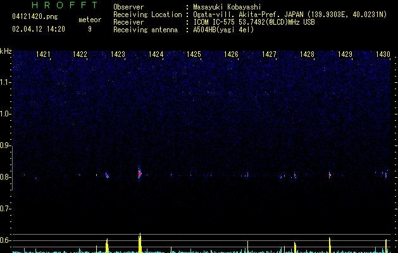Click the meteor echo between 1428 and 1429
The image size is (398, 253).
point(330,175)
